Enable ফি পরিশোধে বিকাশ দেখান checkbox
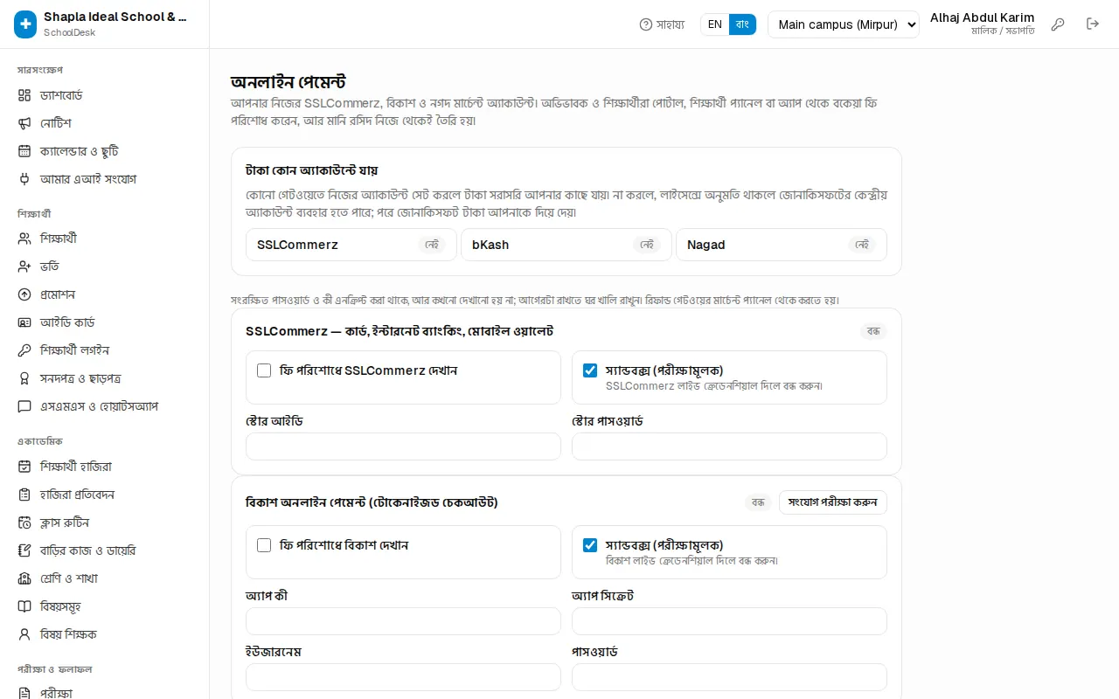 (264, 545)
